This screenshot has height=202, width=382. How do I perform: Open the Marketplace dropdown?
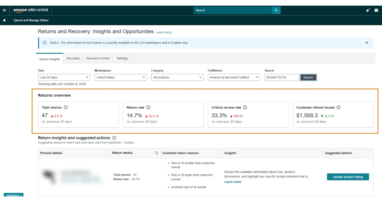click(121, 77)
